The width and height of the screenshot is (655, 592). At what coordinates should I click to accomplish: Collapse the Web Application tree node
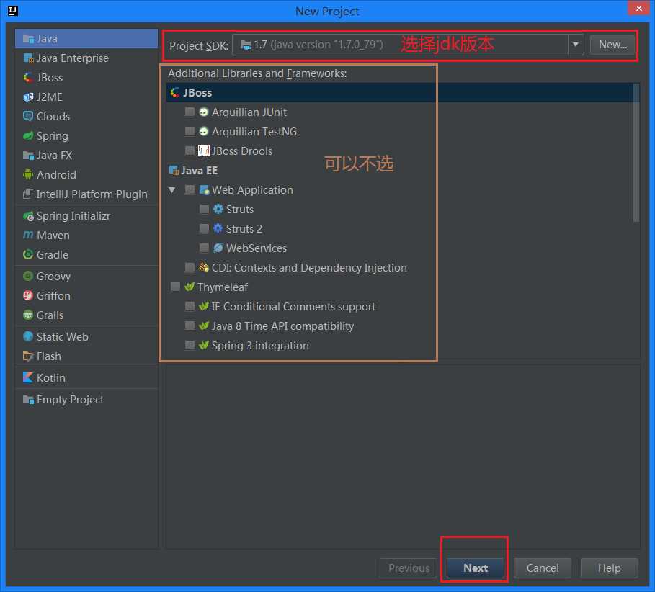pos(171,190)
